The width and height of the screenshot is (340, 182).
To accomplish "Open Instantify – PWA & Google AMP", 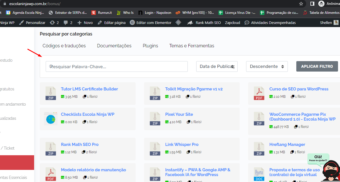I will pos(198,172).
